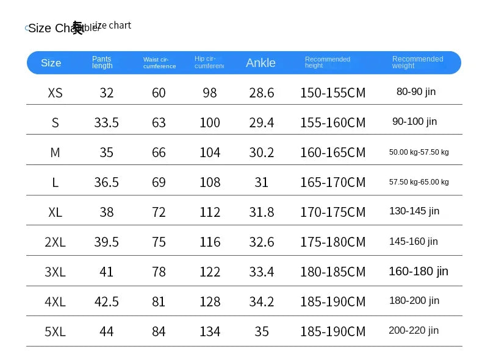This screenshot has height=363, width=482.
Task: Select the Pants length column header
Action: tap(102, 62)
